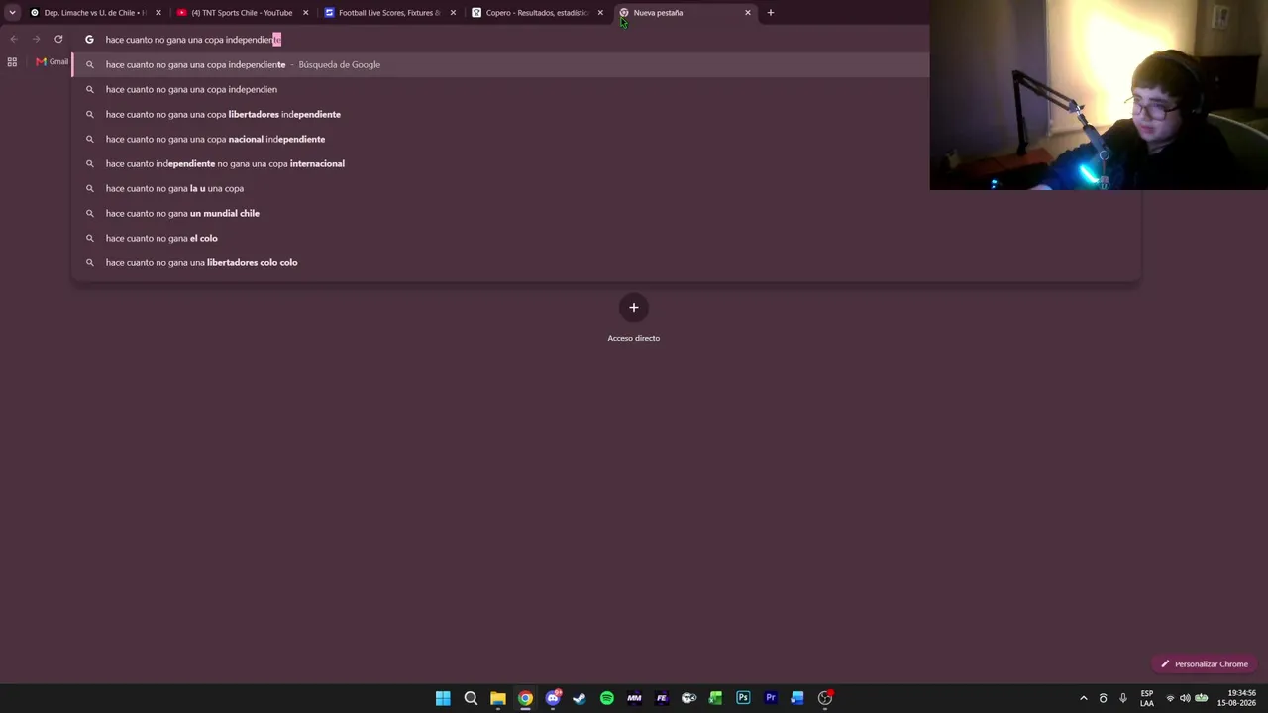Close the Dep. Limache vs U. de Chile tab
This screenshot has width=1268, height=713.
[158, 13]
